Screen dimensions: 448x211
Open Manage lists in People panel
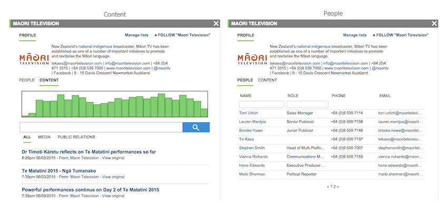tap(355, 35)
